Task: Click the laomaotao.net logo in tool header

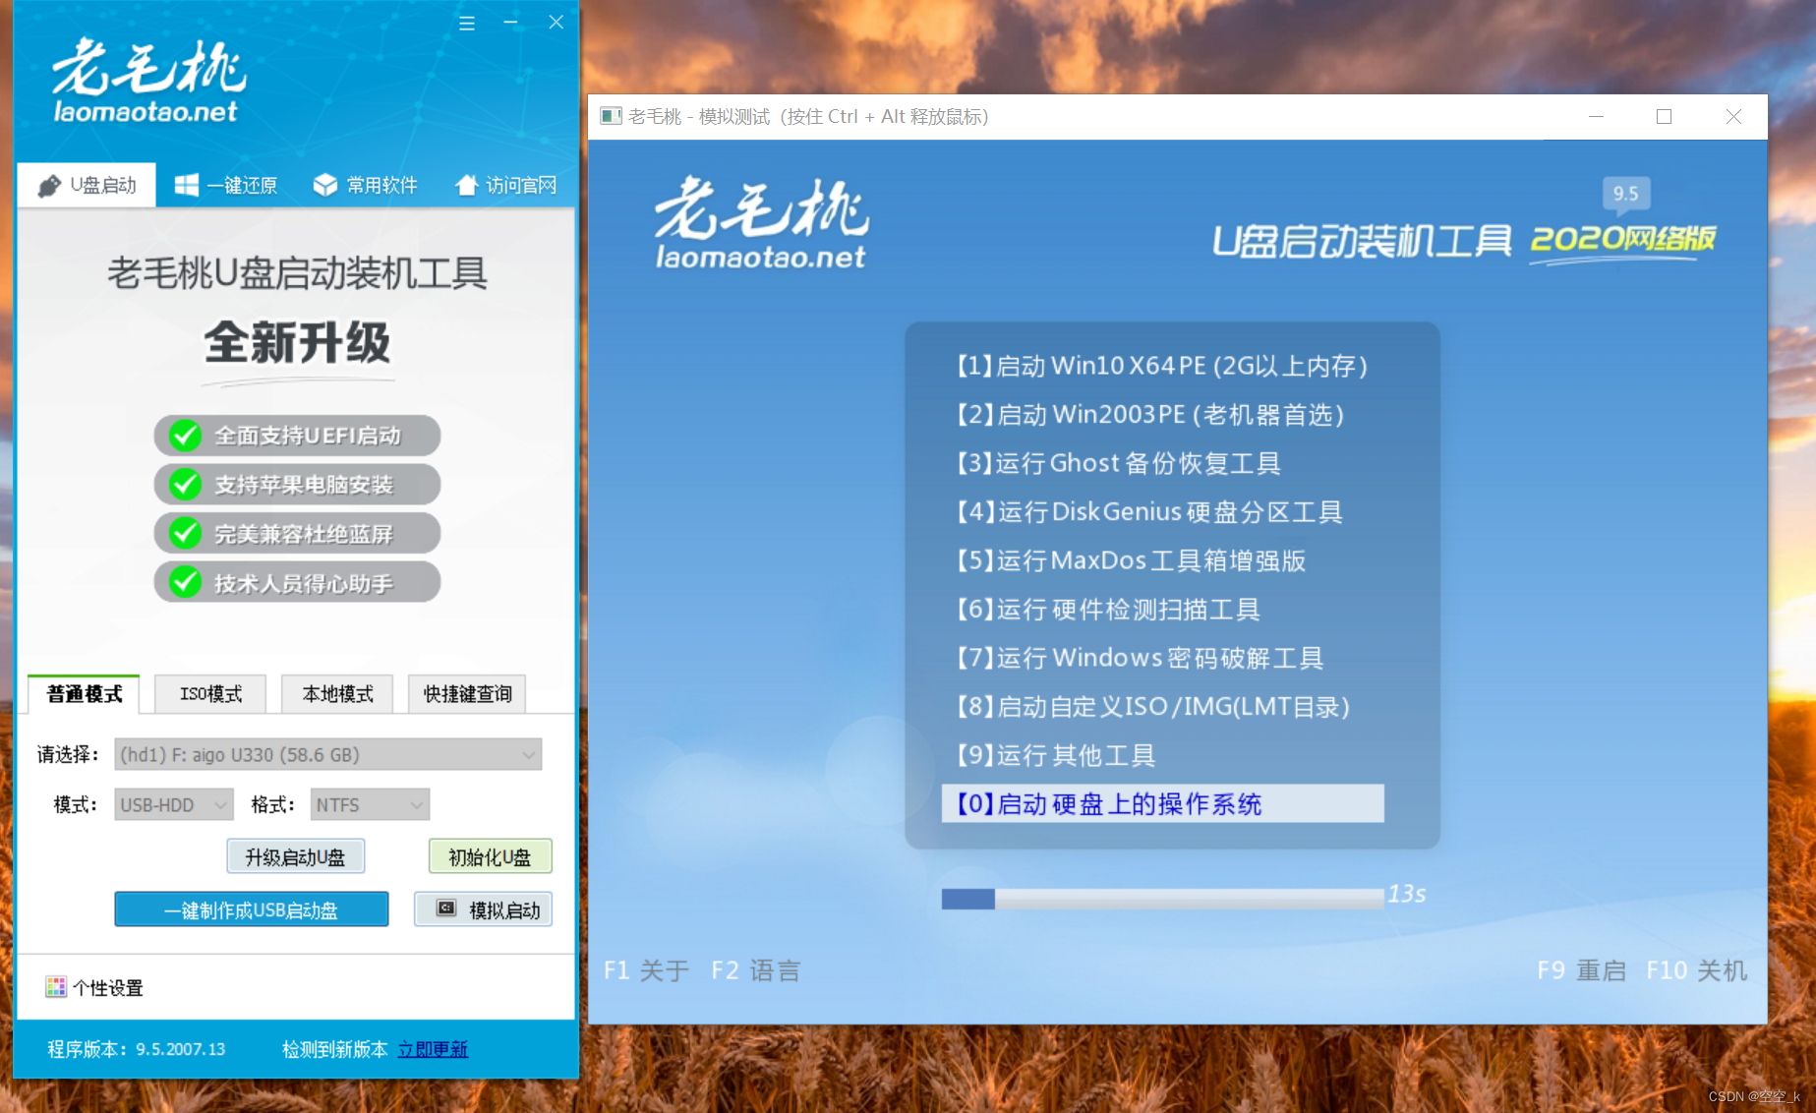Action: tap(147, 83)
